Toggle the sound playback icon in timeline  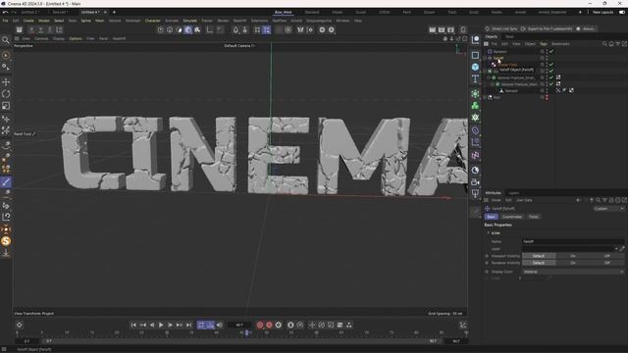pos(220,325)
